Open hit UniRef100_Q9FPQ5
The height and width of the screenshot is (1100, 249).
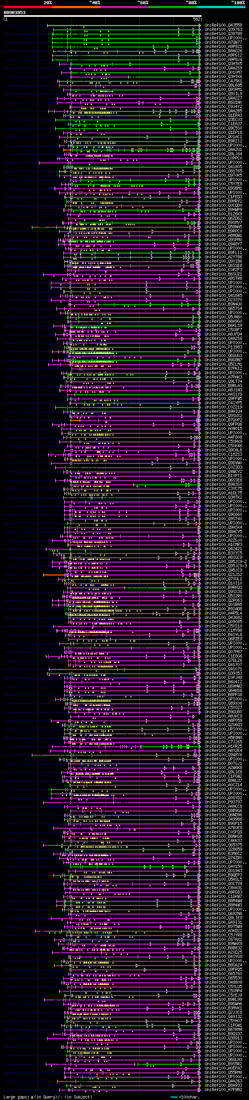tap(223, 970)
